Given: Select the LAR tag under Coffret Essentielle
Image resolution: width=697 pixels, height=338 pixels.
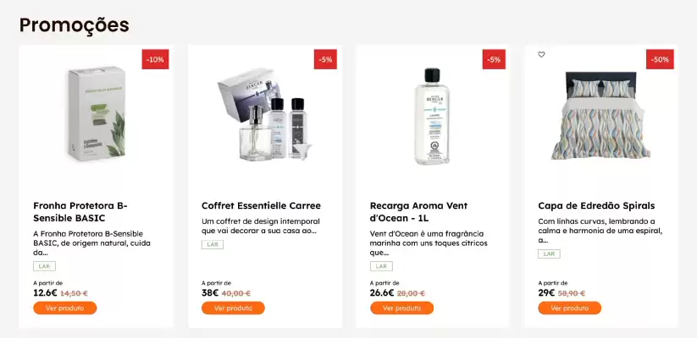Looking at the screenshot, I should tap(213, 244).
